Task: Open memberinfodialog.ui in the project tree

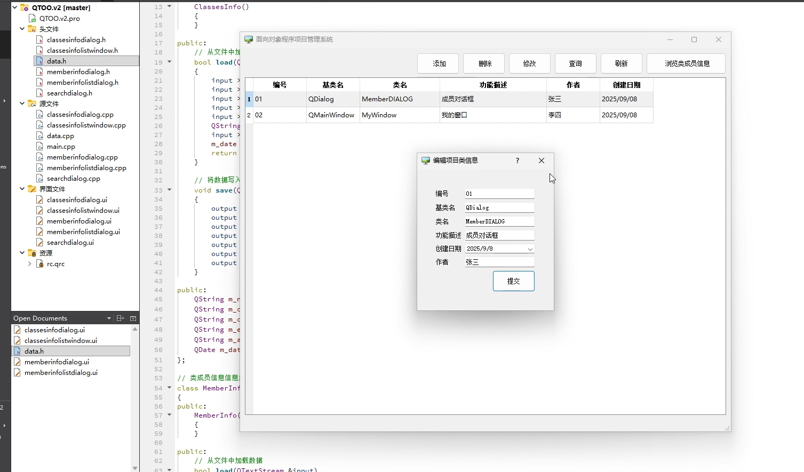Action: point(79,221)
